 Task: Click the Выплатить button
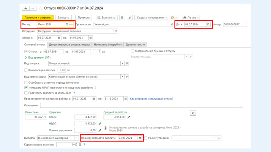pos(107,17)
